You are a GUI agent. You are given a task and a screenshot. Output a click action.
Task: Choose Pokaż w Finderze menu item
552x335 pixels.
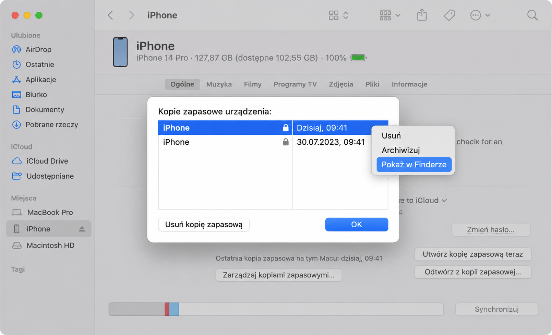coord(414,165)
